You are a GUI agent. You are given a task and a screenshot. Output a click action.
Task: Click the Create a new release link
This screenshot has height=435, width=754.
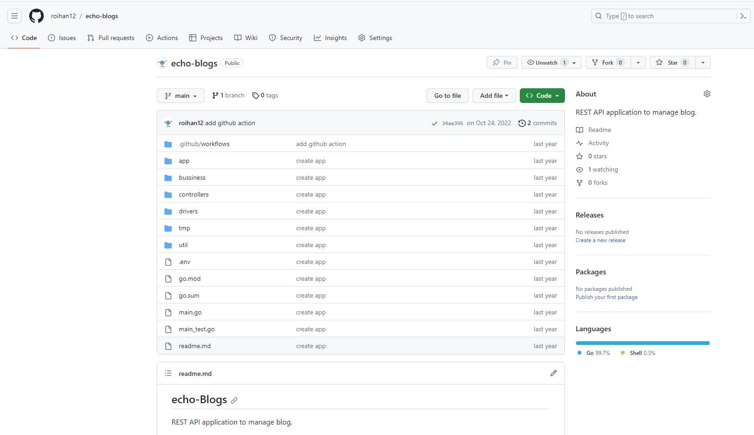pyautogui.click(x=600, y=240)
